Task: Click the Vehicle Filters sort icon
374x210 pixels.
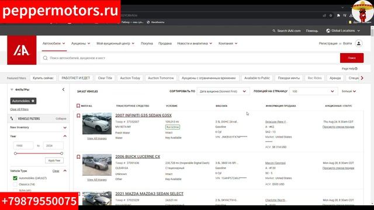Action: [x=12, y=118]
